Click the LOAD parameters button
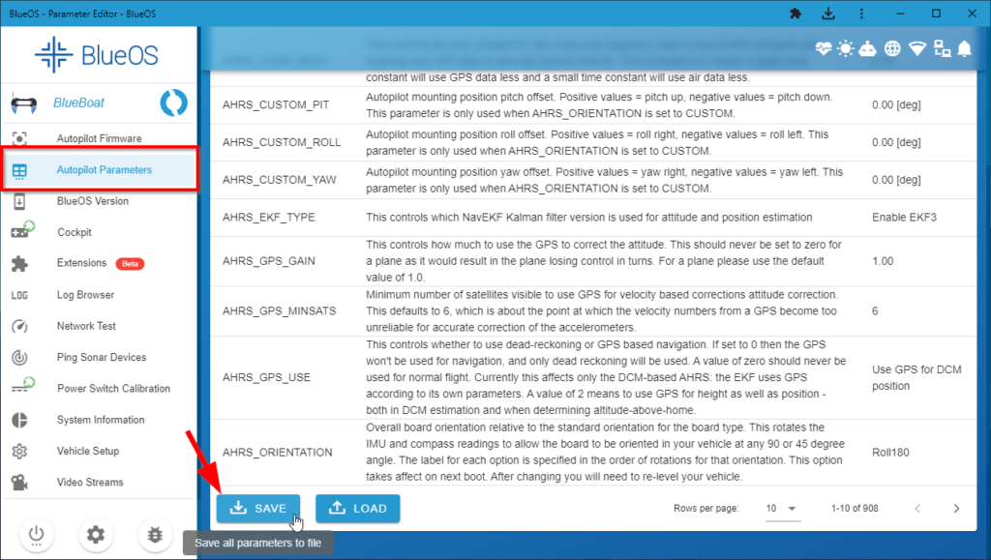Viewport: 991px width, 560px height. click(x=356, y=508)
